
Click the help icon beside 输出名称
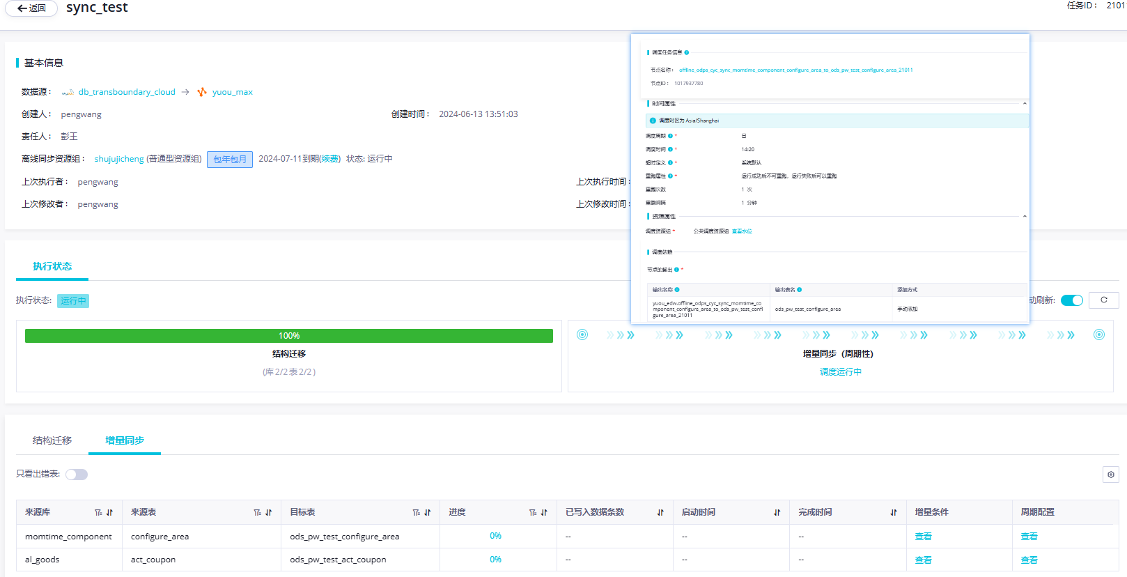[677, 290]
